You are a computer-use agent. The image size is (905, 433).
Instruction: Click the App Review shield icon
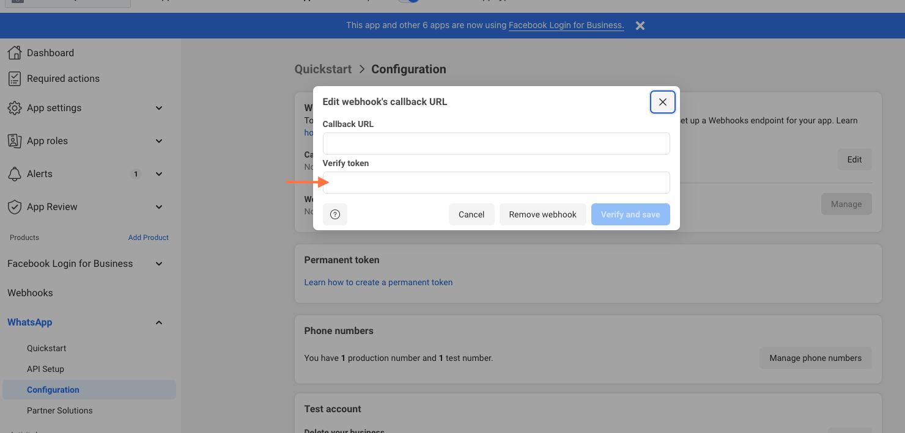pyautogui.click(x=15, y=207)
